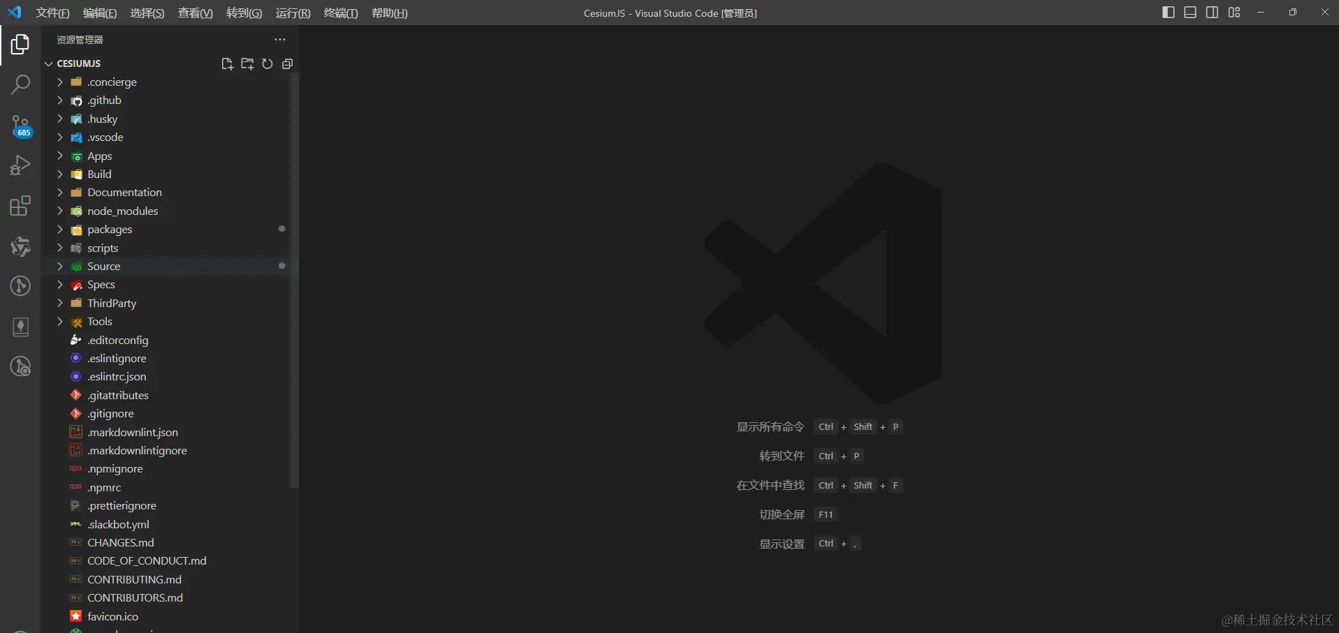1339x633 pixels.
Task: Open the 查看(V) menu
Action: pyautogui.click(x=196, y=13)
